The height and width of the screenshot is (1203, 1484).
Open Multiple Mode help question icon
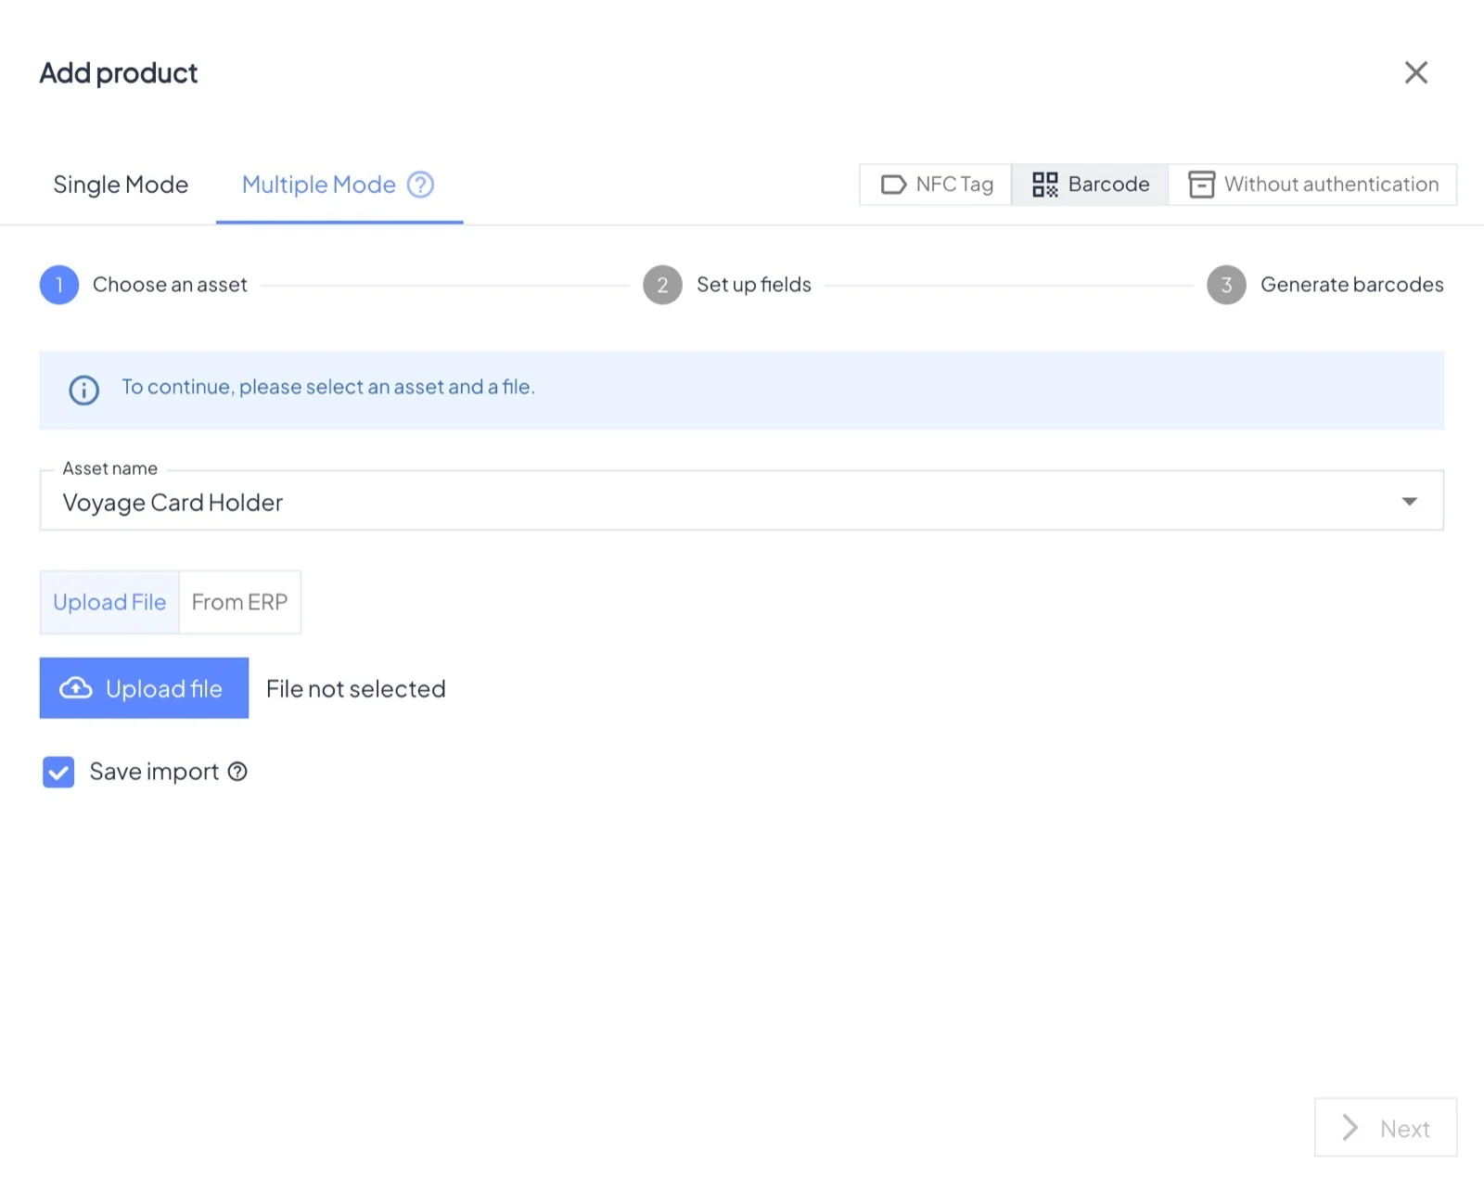coord(420,185)
